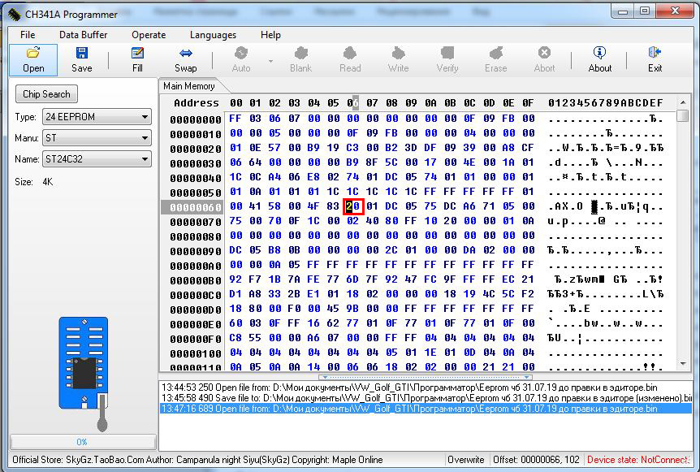Select the 13:44:53 Open file log entry
The height and width of the screenshot is (472, 700).
coord(409,388)
